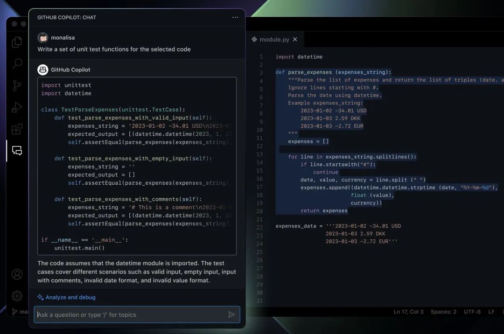Click 'continue' on editor line 15
This screenshot has width=504, height=334.
326,172
